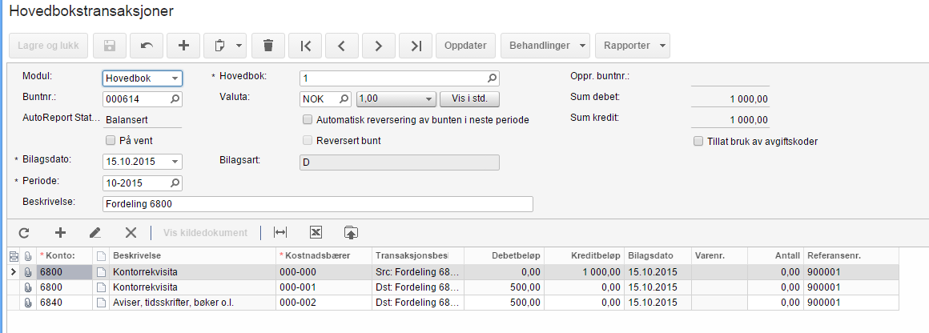Click the Beskrivelse text field
The image size is (929, 333).
click(318, 204)
